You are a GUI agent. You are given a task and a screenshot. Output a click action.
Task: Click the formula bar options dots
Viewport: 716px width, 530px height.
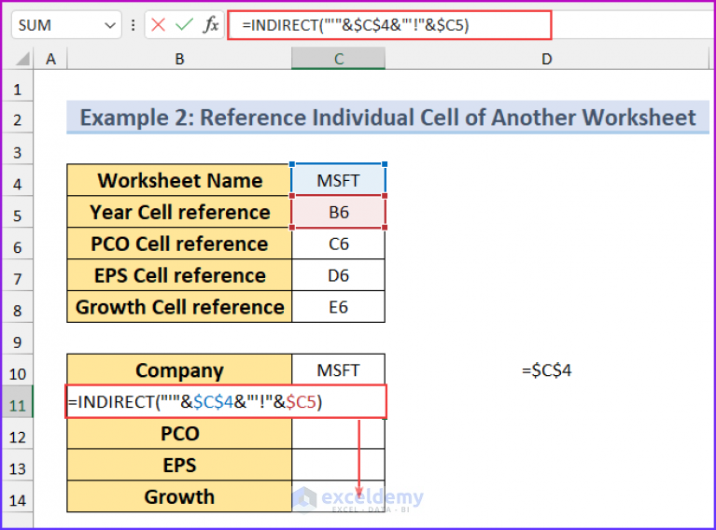coord(133,25)
